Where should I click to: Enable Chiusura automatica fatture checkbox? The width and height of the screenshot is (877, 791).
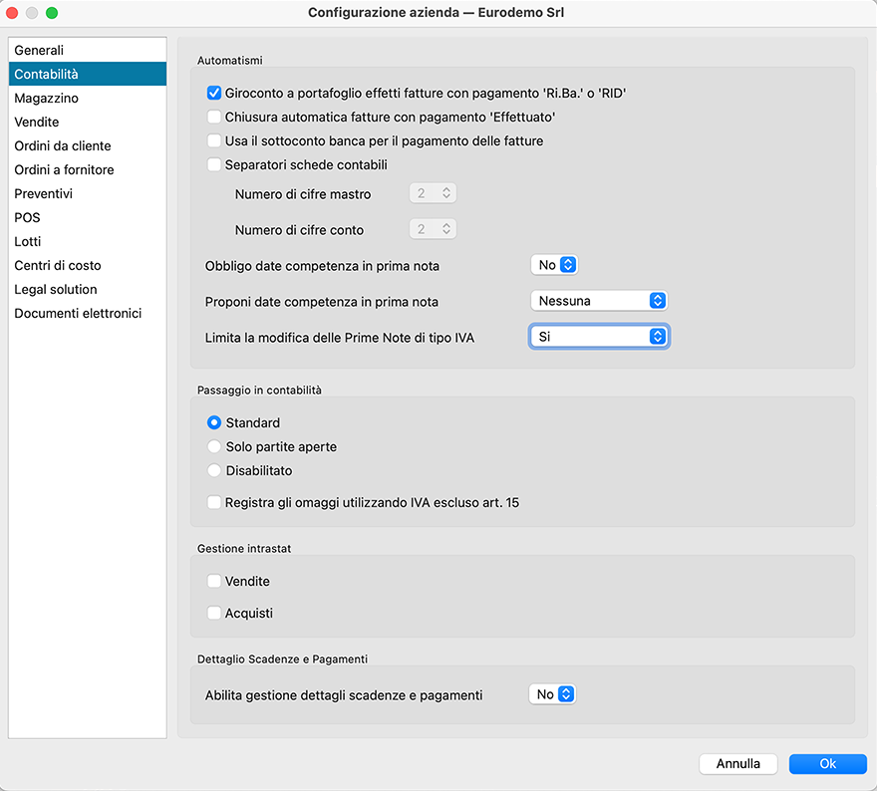tap(213, 118)
